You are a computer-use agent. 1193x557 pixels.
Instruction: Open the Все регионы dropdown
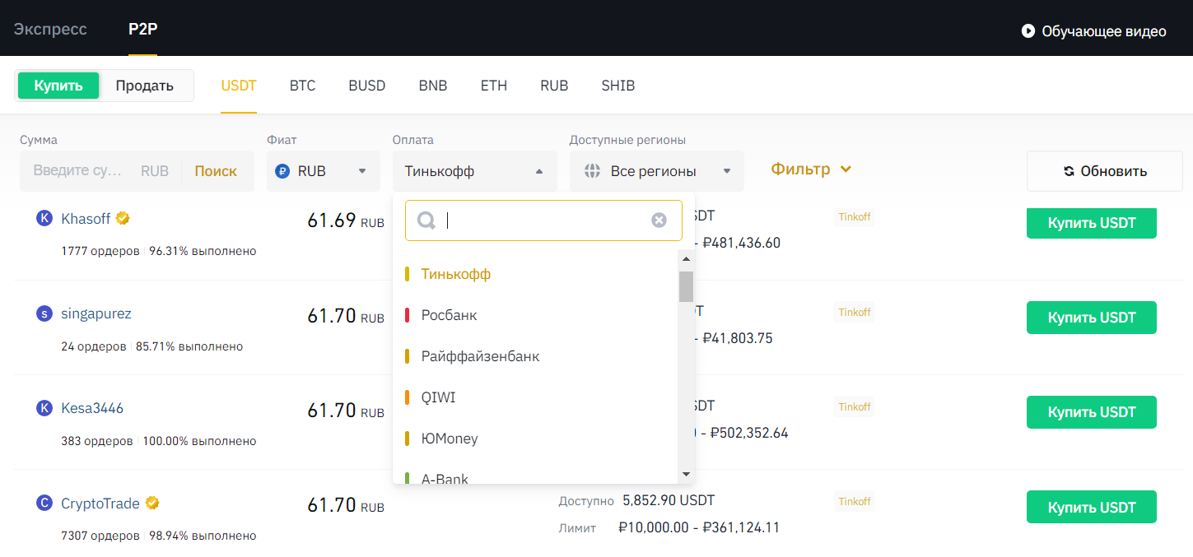click(657, 171)
